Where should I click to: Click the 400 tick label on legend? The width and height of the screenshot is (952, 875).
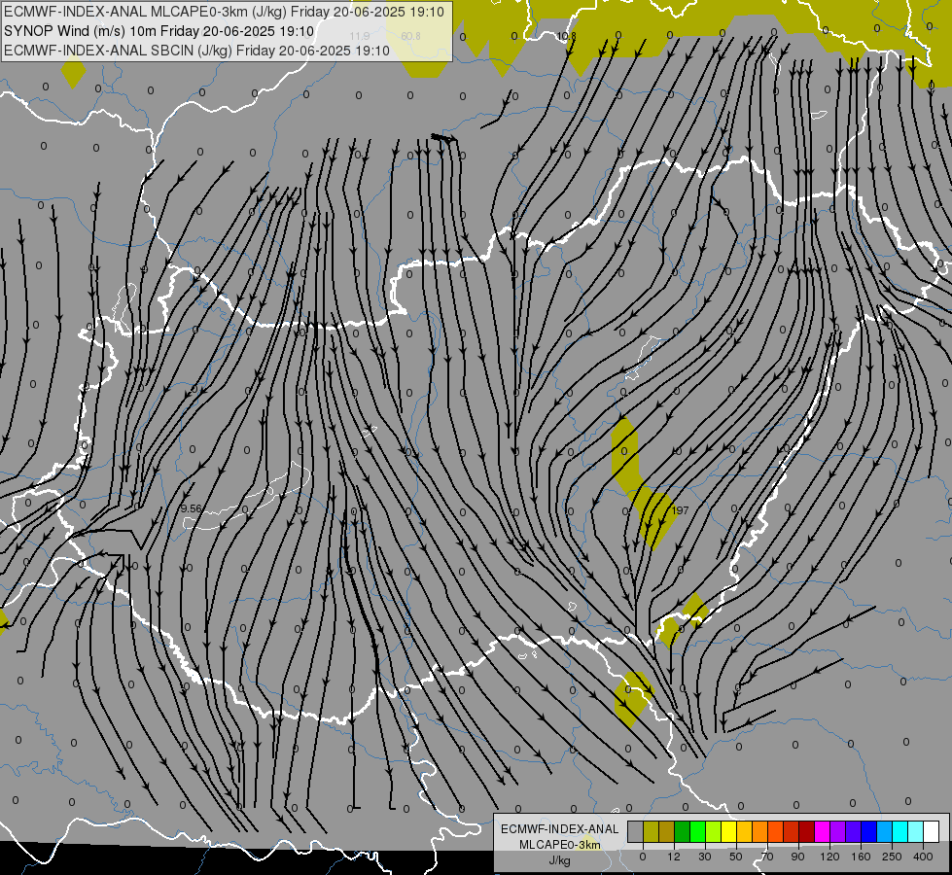923,857
